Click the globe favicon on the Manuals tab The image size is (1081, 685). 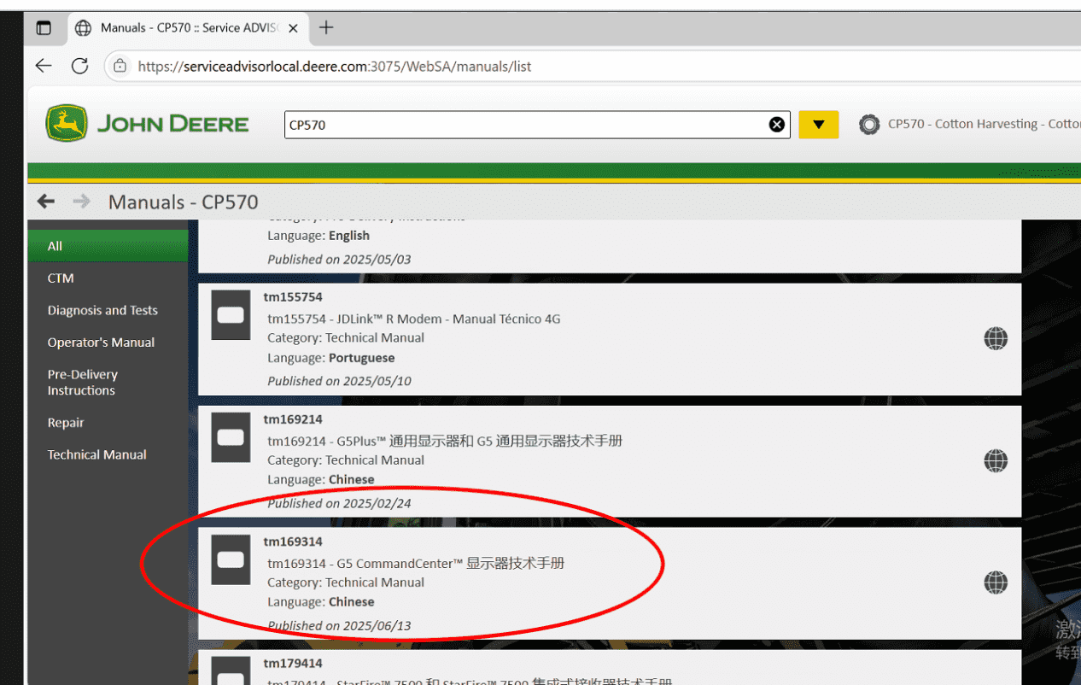tap(83, 27)
